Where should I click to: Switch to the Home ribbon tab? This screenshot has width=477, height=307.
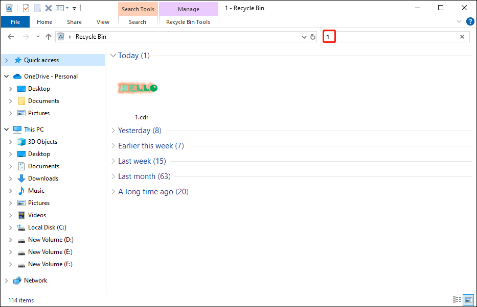point(44,22)
